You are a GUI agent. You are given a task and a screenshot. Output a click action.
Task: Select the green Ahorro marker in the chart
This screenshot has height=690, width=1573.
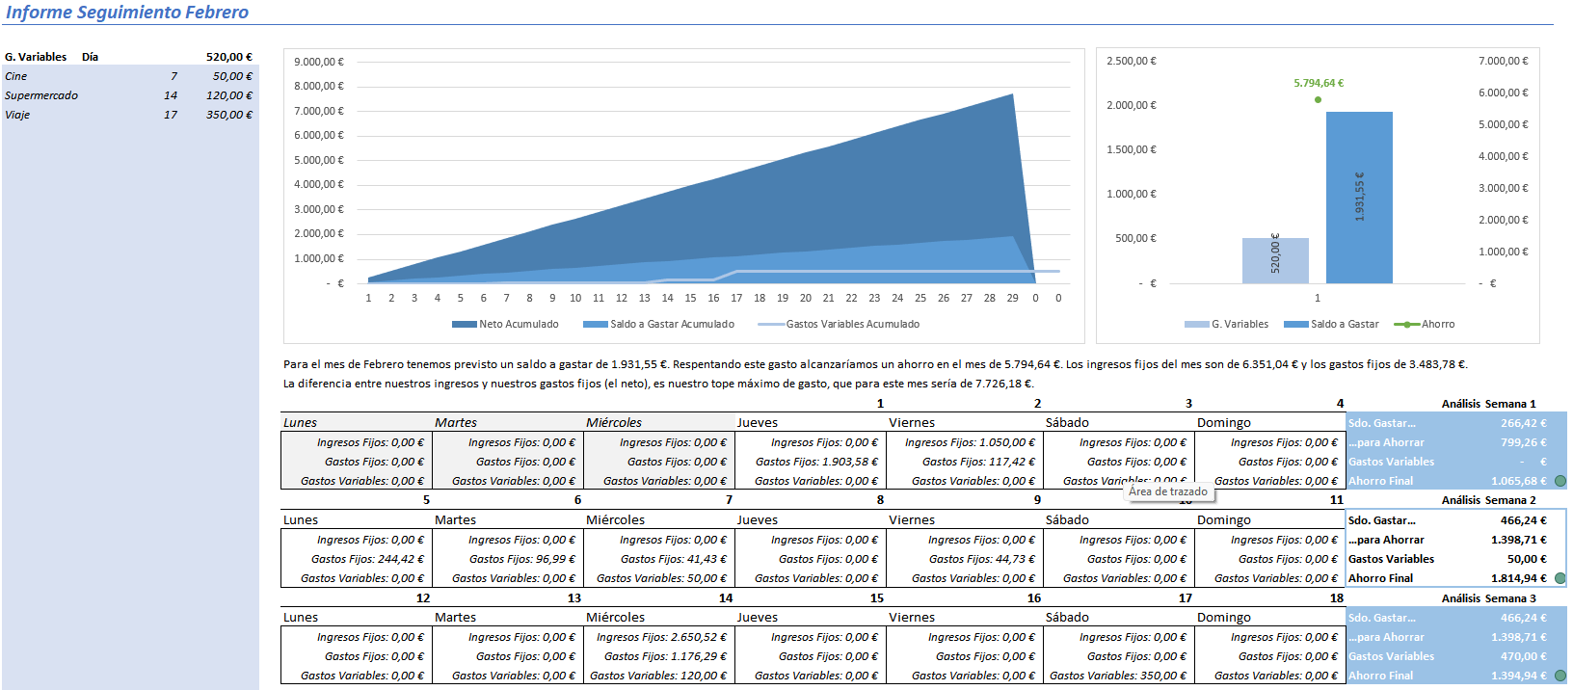point(1318,99)
